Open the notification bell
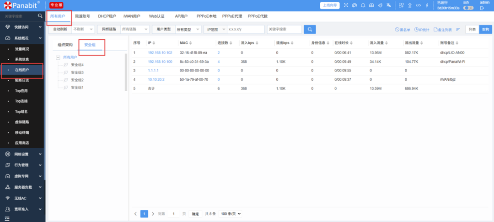 tap(363, 5)
